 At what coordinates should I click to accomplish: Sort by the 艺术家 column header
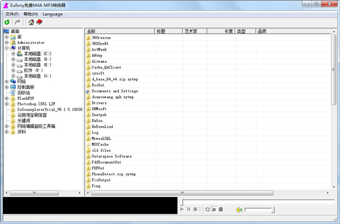coord(195,31)
